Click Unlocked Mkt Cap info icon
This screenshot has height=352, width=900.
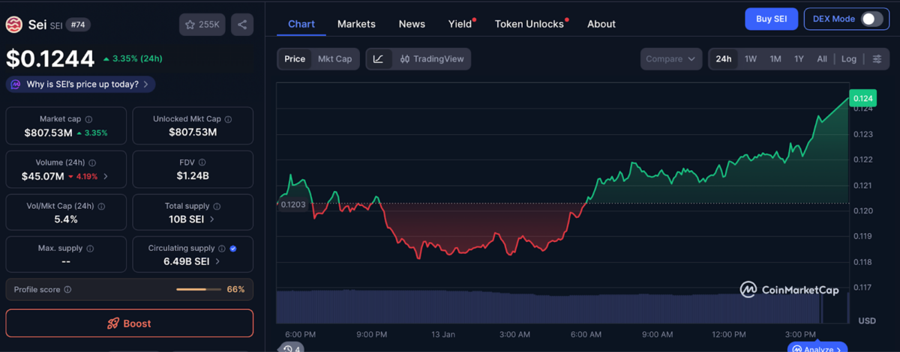tap(229, 119)
